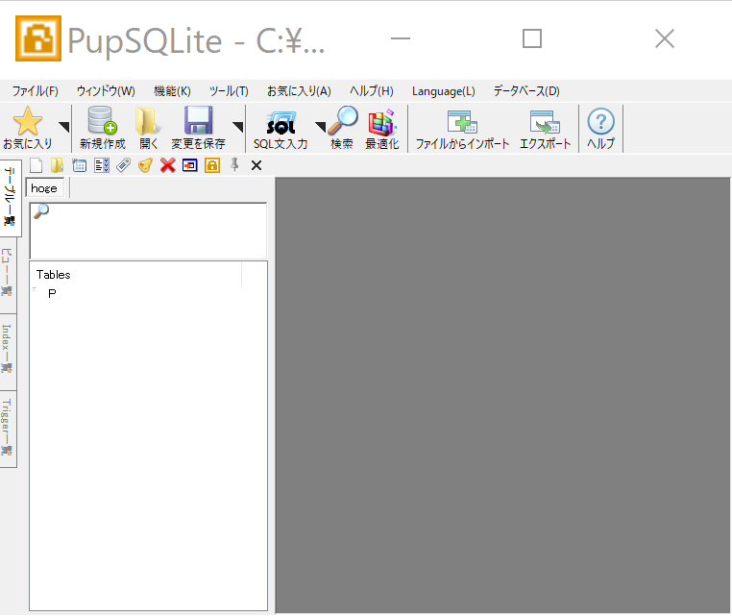The width and height of the screenshot is (732, 616).
Task: Click inside the table filter search box
Action: point(148,231)
